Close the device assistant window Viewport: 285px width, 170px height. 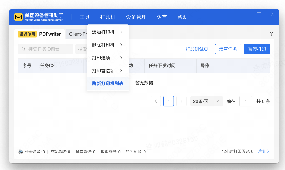click(x=272, y=14)
